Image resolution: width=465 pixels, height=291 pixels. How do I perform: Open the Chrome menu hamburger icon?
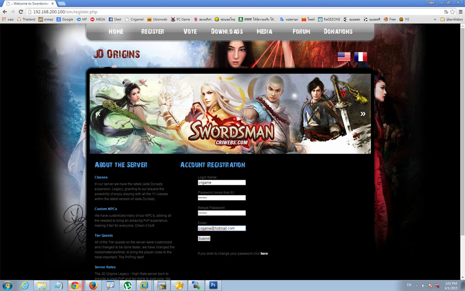(x=460, y=12)
